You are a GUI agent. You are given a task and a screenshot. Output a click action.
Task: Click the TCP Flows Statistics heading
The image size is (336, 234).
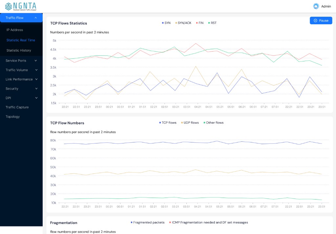(69, 23)
